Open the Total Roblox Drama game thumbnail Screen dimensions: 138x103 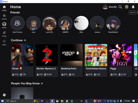pyautogui.click(x=96, y=55)
